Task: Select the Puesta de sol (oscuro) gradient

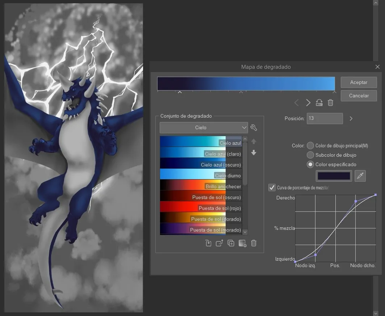Action: [201, 195]
